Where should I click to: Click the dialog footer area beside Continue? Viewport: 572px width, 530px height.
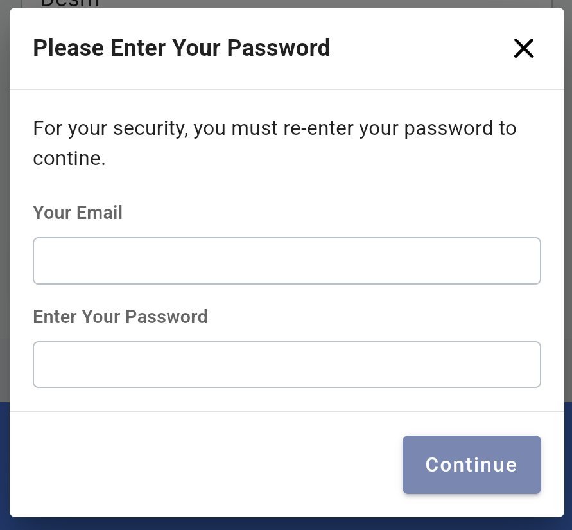(x=205, y=464)
